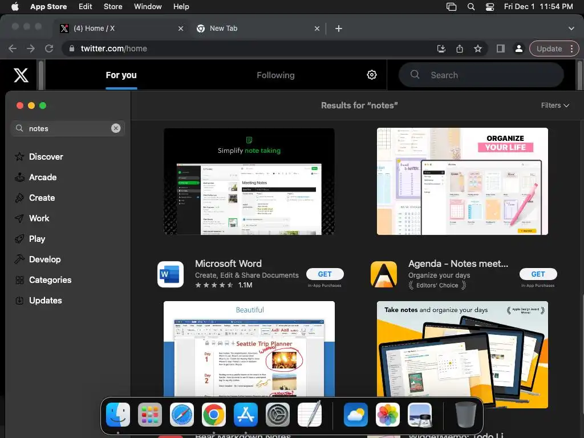Open Organize Your Life preview image

click(x=462, y=181)
